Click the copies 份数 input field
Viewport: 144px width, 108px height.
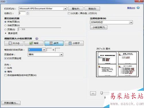[22, 13]
